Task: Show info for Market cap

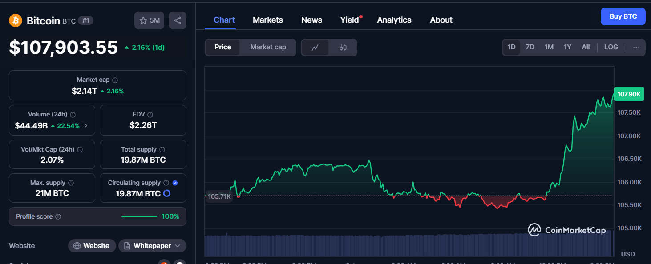Action: [x=115, y=80]
